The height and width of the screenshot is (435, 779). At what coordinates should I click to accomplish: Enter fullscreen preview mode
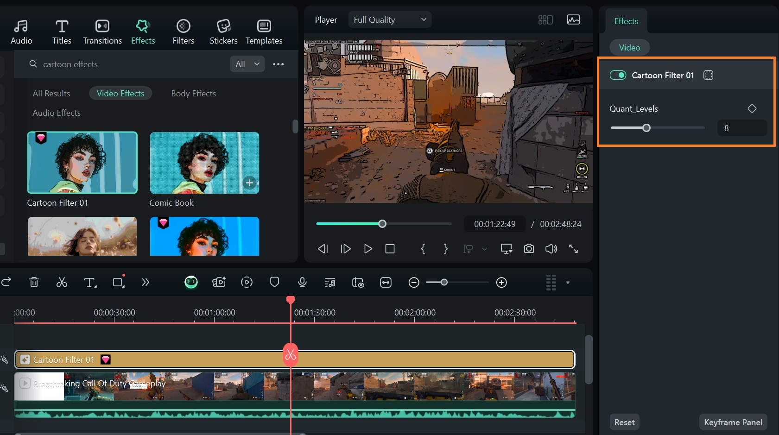[573, 249]
